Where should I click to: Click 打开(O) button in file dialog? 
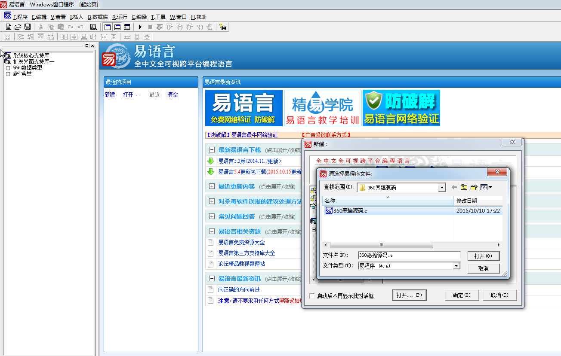tap(484, 256)
